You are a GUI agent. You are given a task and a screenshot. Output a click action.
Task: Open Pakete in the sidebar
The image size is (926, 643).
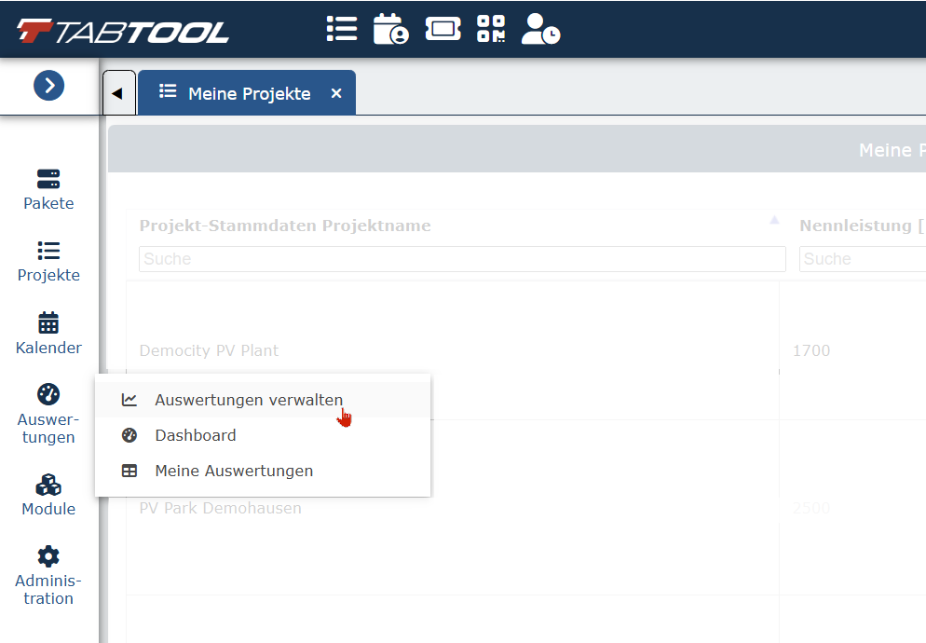[x=48, y=190]
